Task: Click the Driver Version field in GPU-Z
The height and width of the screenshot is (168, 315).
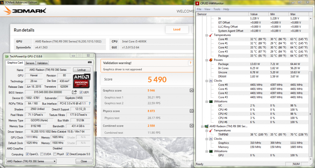Action: [x=58, y=132]
